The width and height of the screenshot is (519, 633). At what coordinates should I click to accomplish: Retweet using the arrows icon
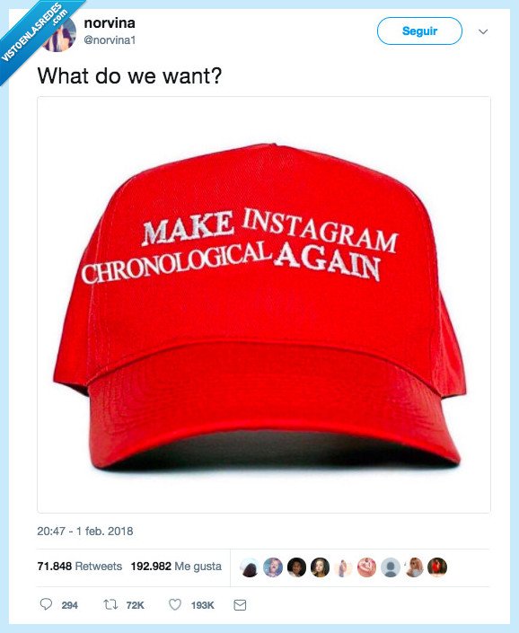click(110, 605)
